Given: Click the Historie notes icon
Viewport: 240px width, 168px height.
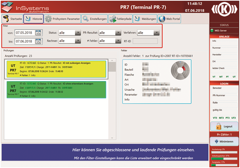Looking at the screenshot, I should (x=28, y=19).
